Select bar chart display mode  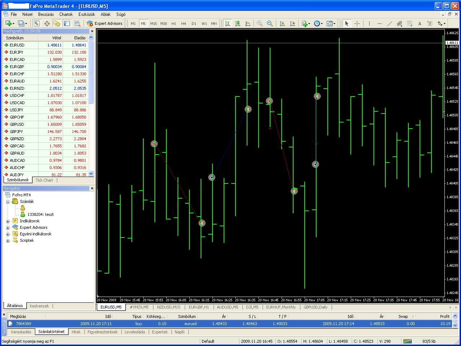point(228,23)
